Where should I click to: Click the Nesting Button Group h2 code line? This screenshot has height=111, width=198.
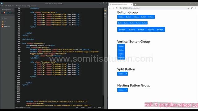[41, 45]
